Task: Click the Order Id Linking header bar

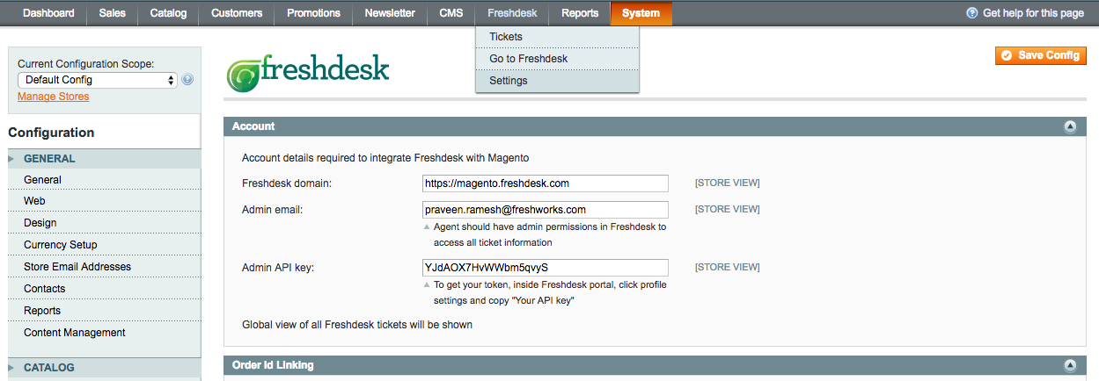Action: point(655,365)
